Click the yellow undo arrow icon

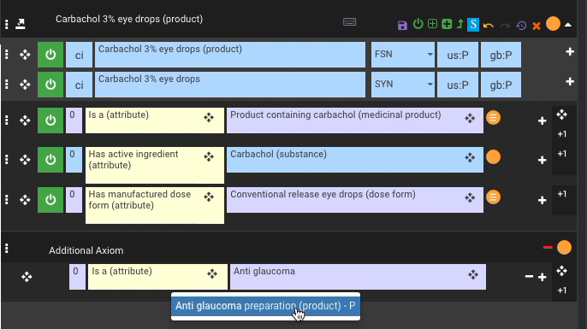tap(488, 26)
